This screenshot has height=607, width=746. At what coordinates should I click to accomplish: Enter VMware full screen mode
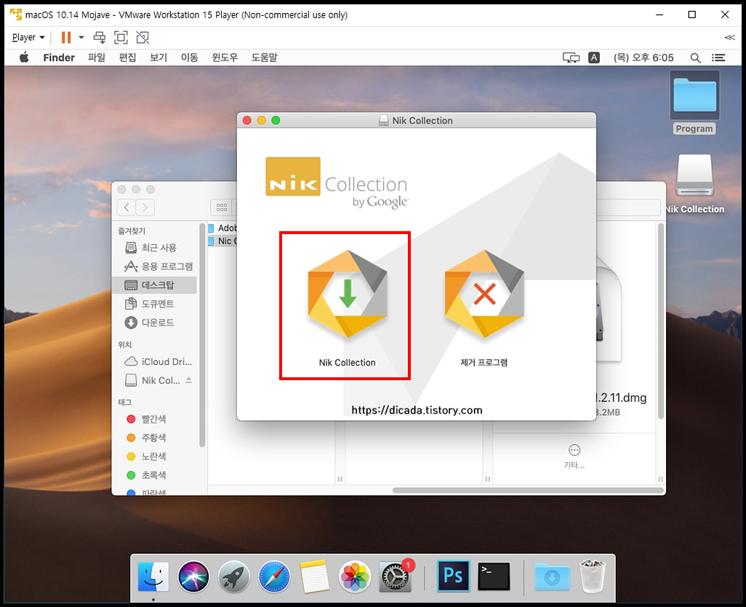point(121,37)
